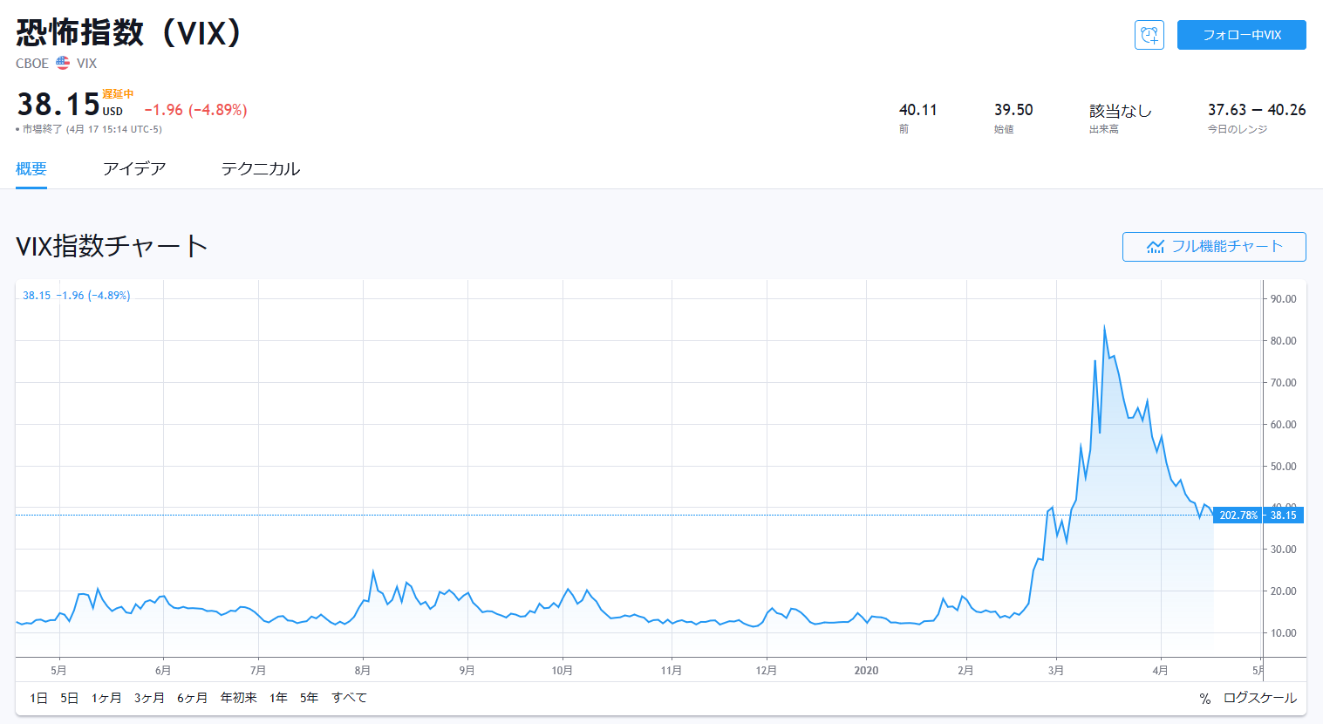Choose the 6ヶ月 range
Screen dimensions: 1323x724
point(192,698)
